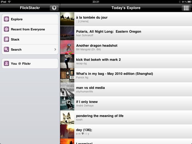Click author name André Delhaye
This screenshot has width=192, height=144.
pos(85,106)
